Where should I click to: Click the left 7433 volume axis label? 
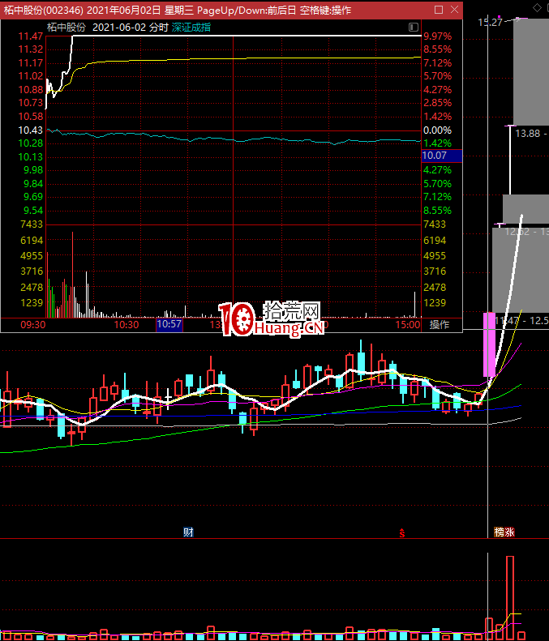32,224
